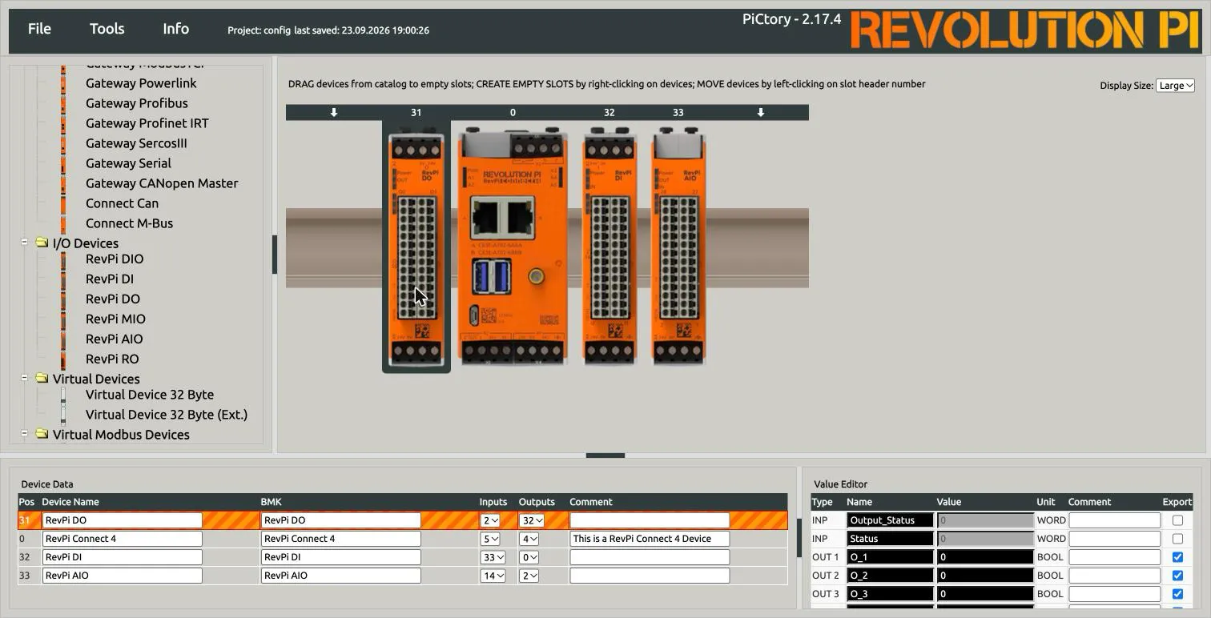Select the RevPi DI module on the rail
Image resolution: width=1211 pixels, height=618 pixels.
pyautogui.click(x=610, y=246)
